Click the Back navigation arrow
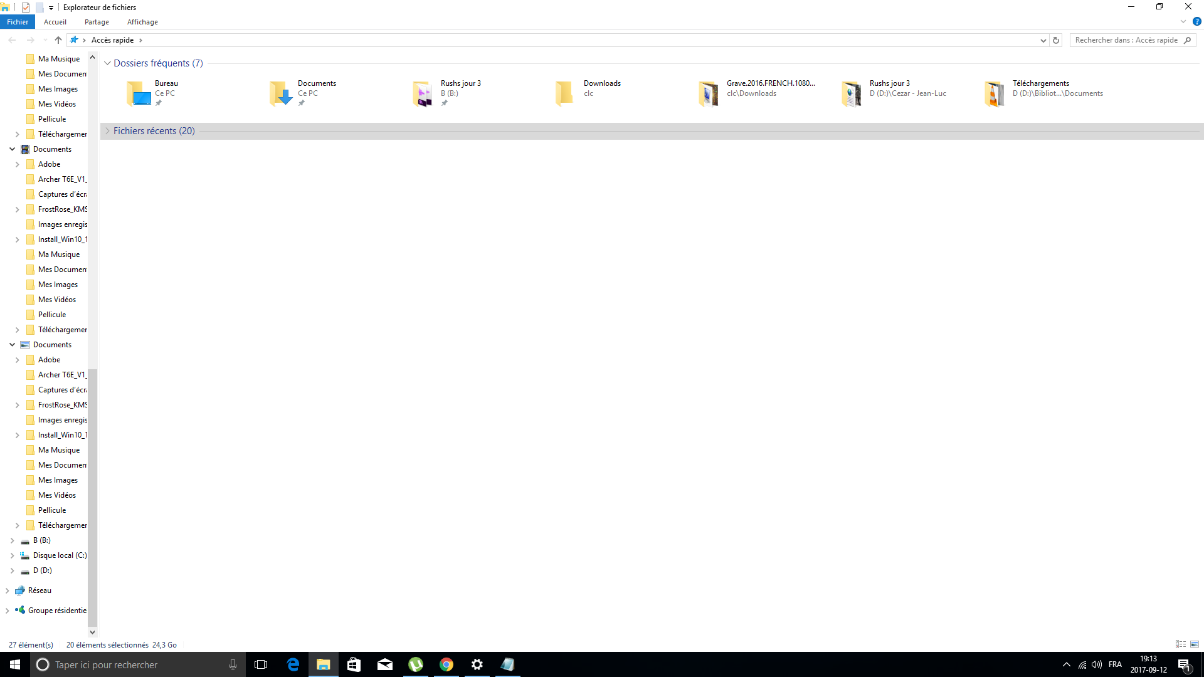This screenshot has width=1204, height=677. [12, 40]
